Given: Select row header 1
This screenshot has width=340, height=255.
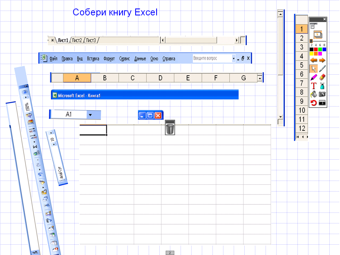Looking at the screenshot, I should click(301, 29).
